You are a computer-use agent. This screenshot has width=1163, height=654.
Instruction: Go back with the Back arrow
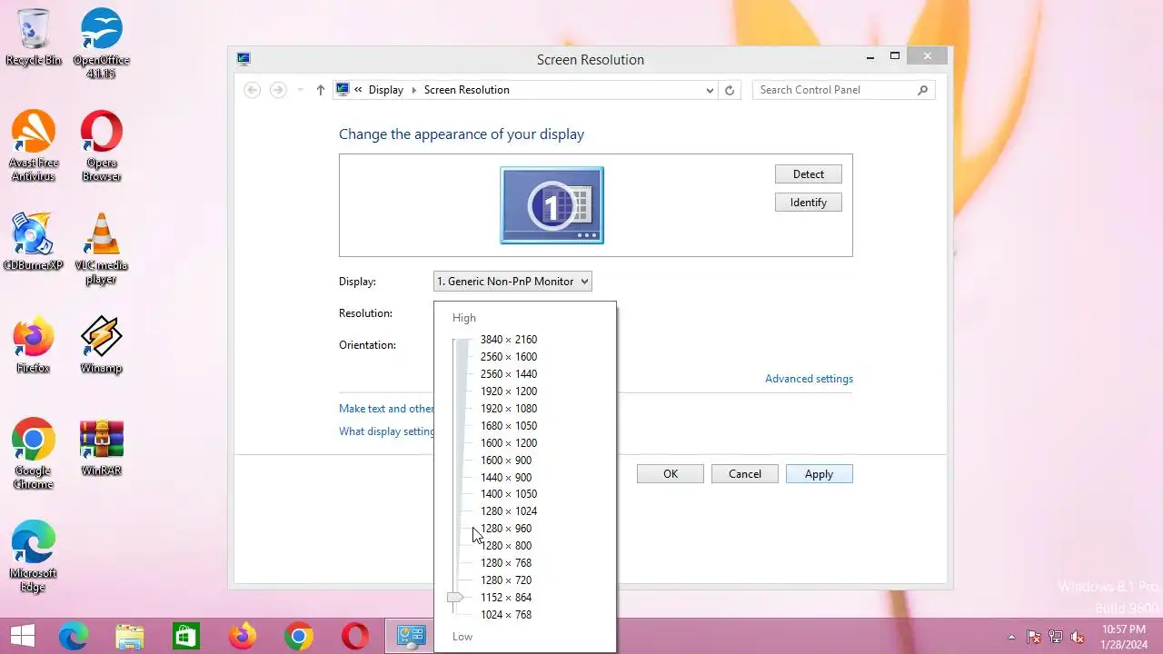[x=253, y=90]
